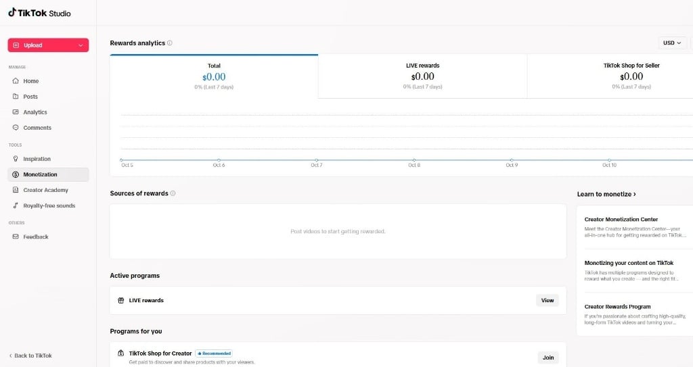The width and height of the screenshot is (693, 367).
Task: Select the LIVE rewards tab
Action: [x=422, y=76]
